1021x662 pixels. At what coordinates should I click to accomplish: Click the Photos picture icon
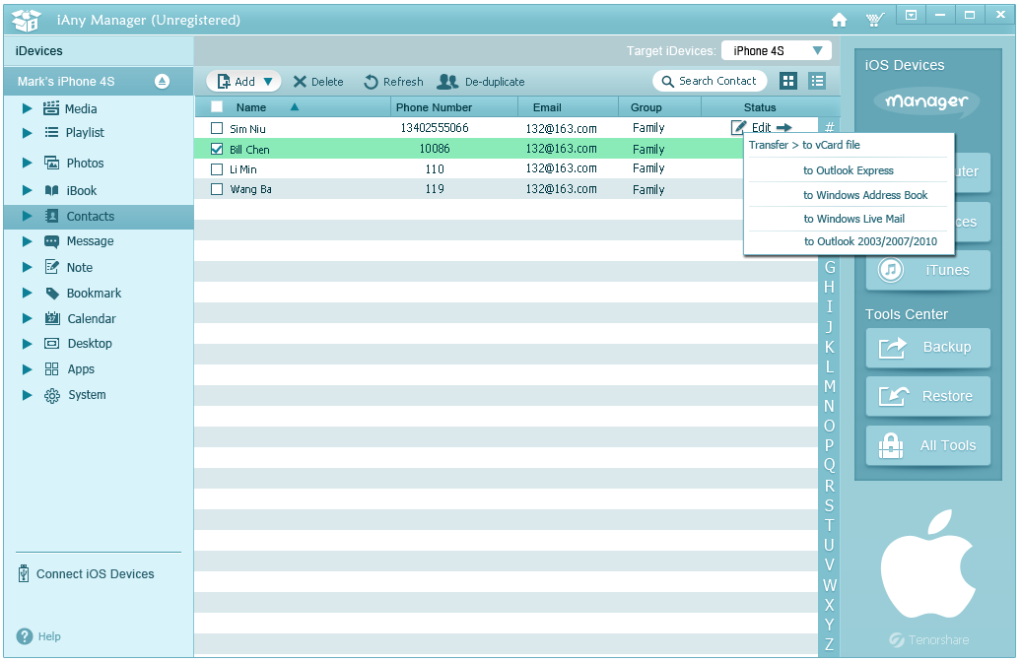51,163
